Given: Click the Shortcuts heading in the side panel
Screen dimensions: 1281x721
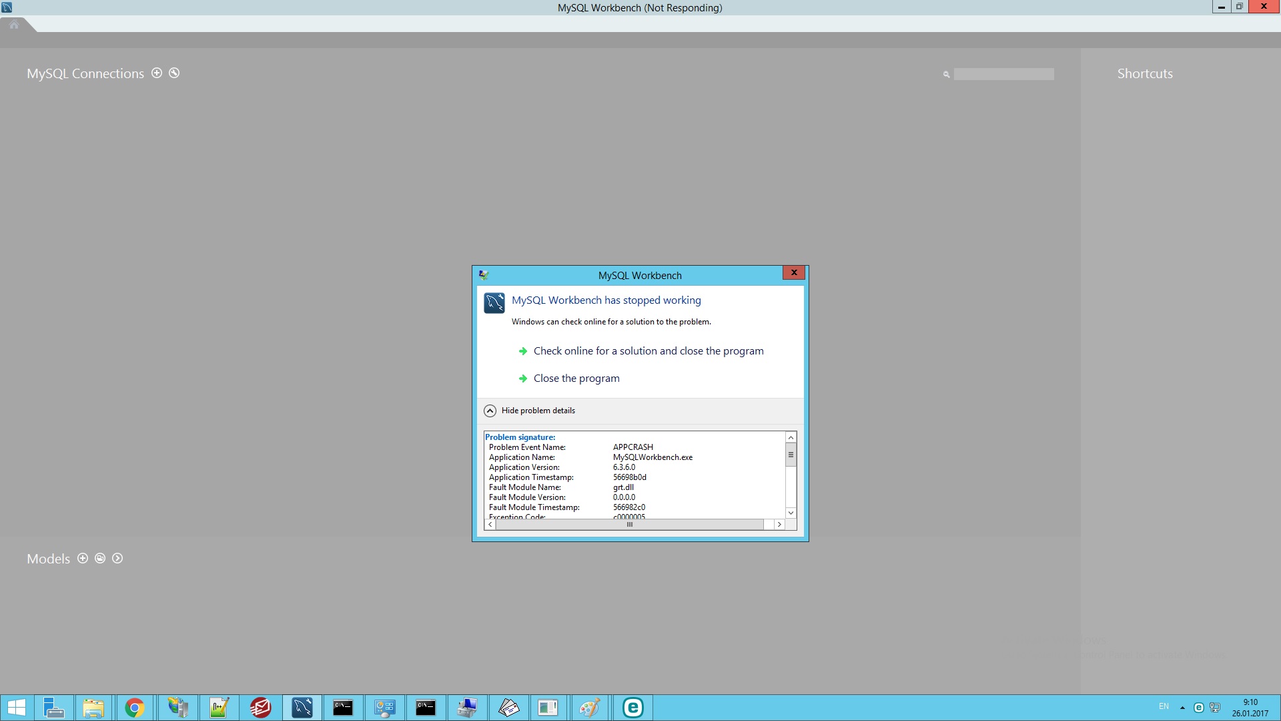Looking at the screenshot, I should tap(1145, 73).
